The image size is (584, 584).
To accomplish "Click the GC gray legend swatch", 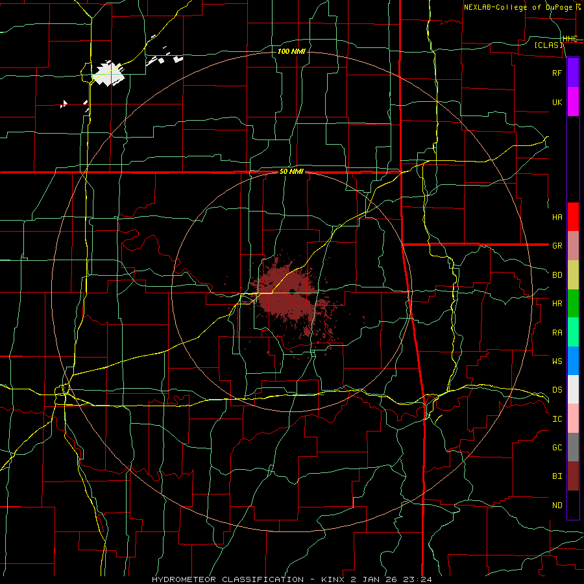I will (573, 447).
